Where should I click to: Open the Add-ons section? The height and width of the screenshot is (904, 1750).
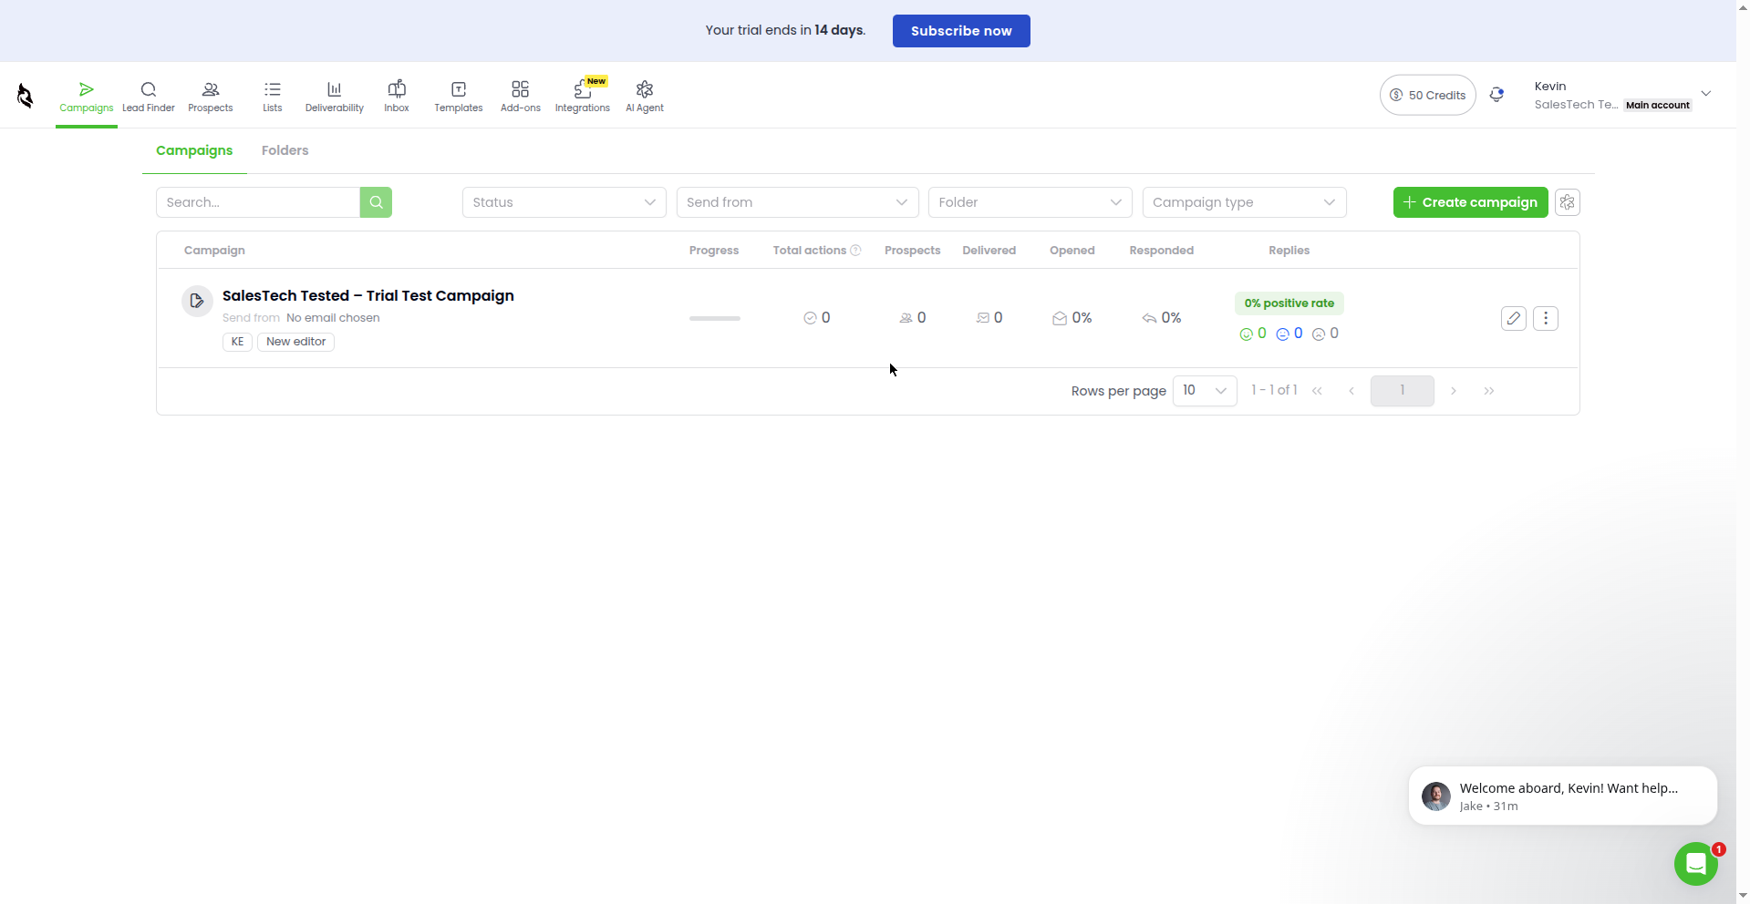pyautogui.click(x=521, y=97)
